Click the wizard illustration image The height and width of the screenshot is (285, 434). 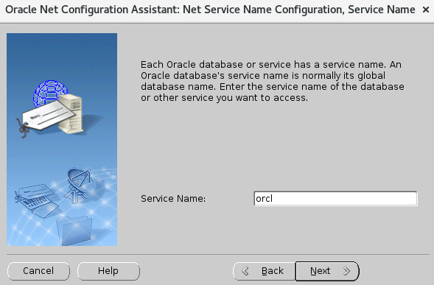tap(62, 139)
